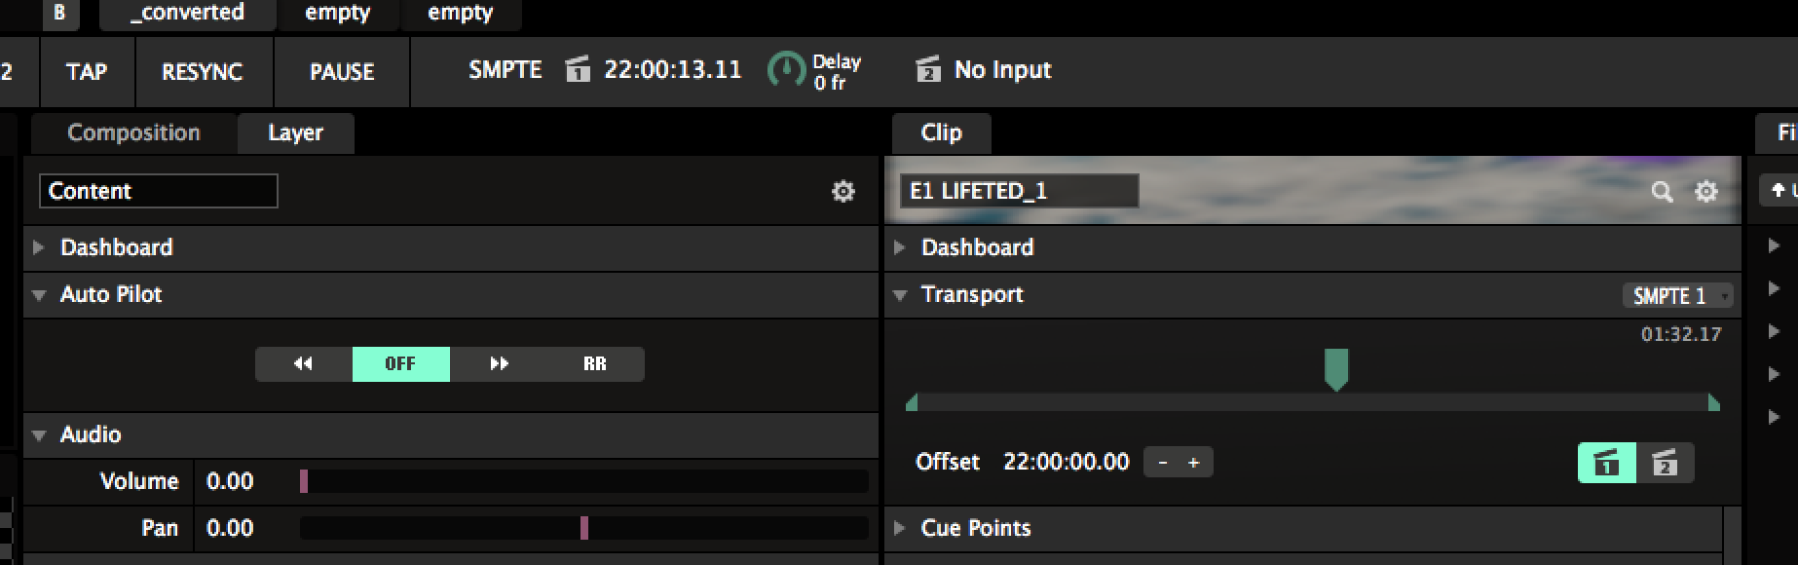The height and width of the screenshot is (565, 1798).
Task: Switch to the Composition tab
Action: click(x=133, y=133)
